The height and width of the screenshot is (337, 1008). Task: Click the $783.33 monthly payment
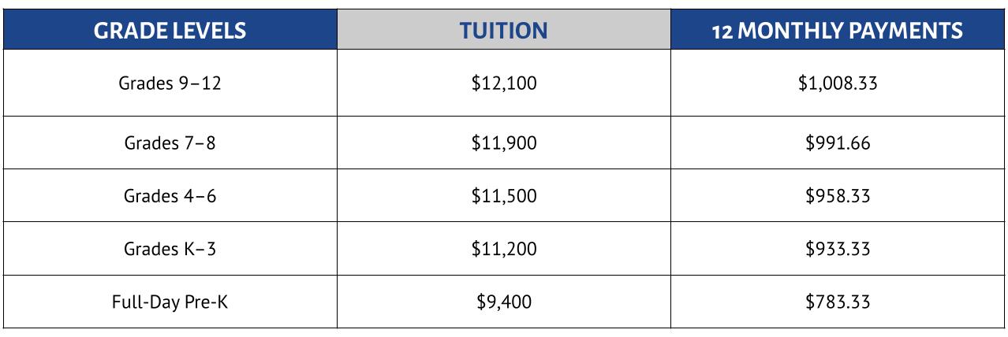[837, 302]
